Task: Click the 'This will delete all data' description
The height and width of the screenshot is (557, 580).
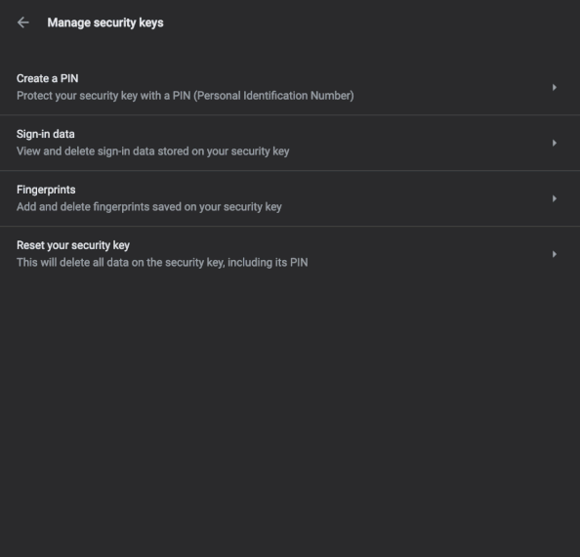Action: point(162,263)
